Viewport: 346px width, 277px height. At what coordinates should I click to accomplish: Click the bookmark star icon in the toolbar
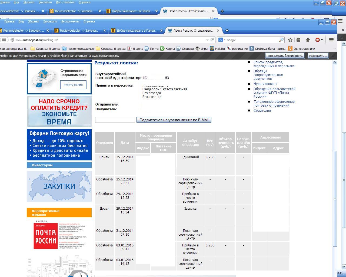290,40
